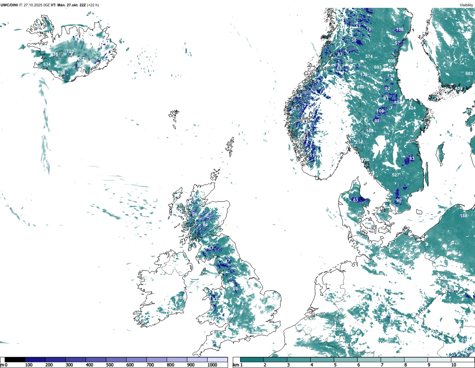Click the '(+22 h)' forecast offset text
The width and height of the screenshot is (475, 368).
coord(93,5)
